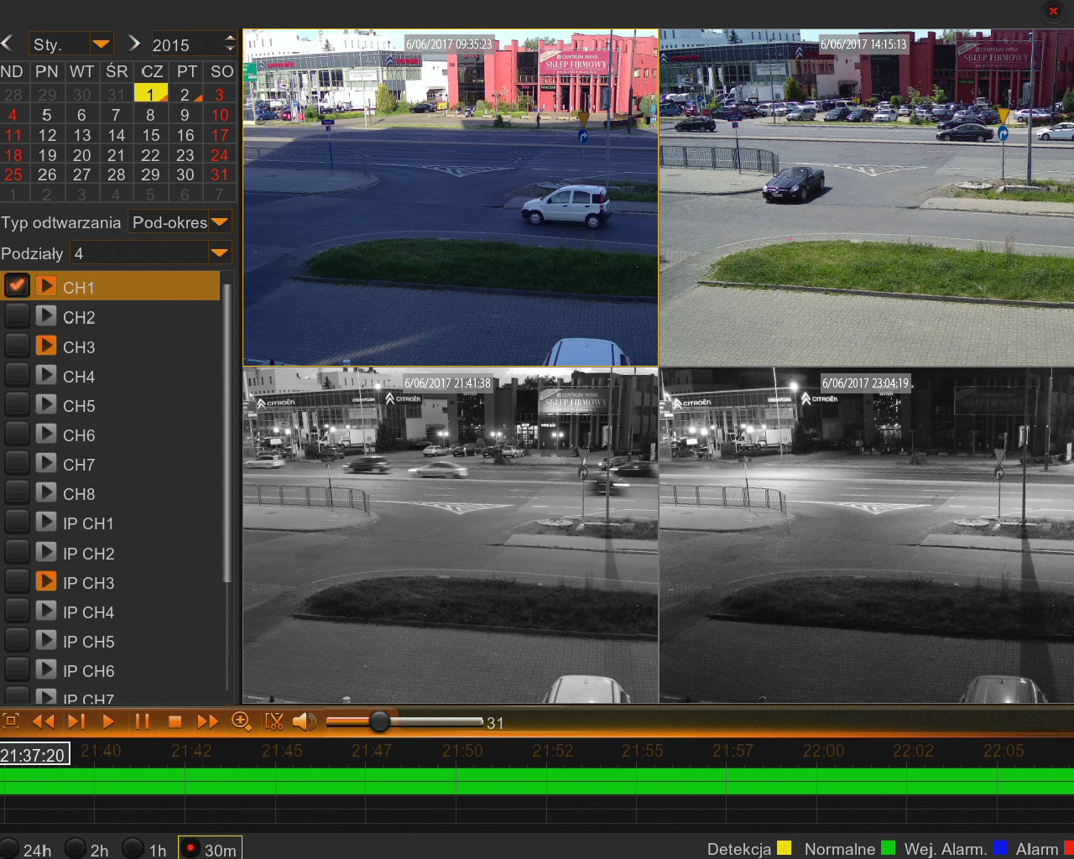The width and height of the screenshot is (1074, 859).
Task: Select the 24h timeline range radio
Action: pos(9,848)
